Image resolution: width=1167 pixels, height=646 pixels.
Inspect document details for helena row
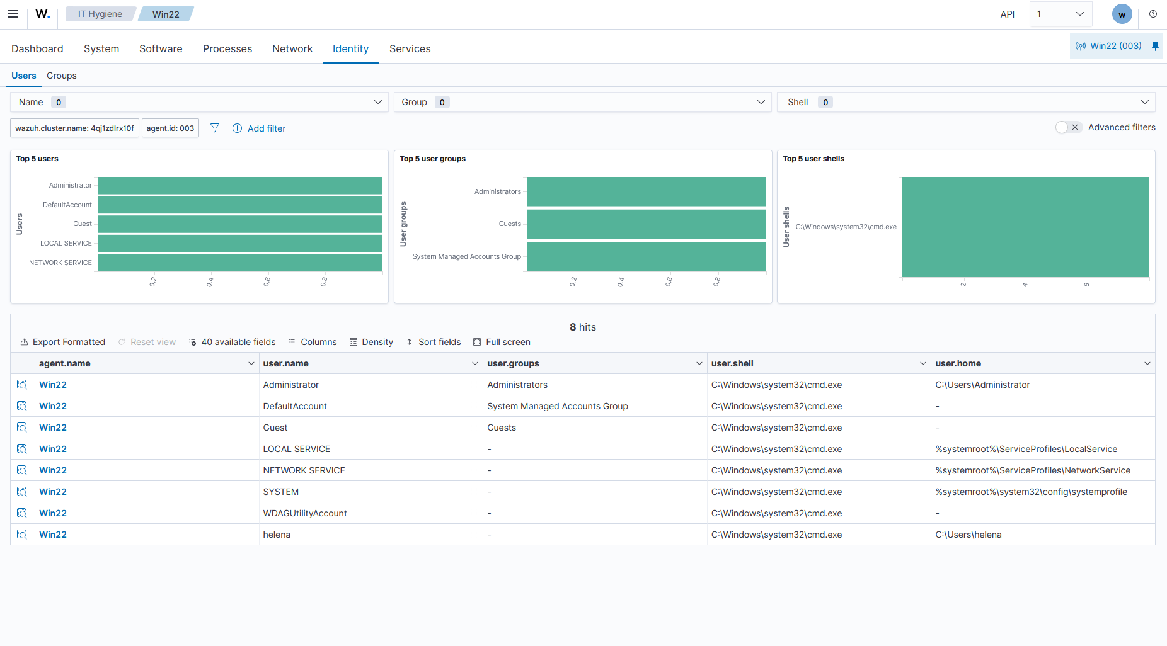(22, 535)
